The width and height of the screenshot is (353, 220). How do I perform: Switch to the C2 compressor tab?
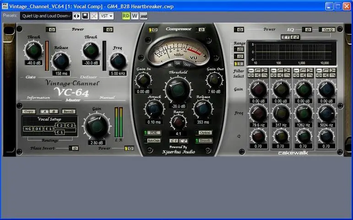click(183, 141)
